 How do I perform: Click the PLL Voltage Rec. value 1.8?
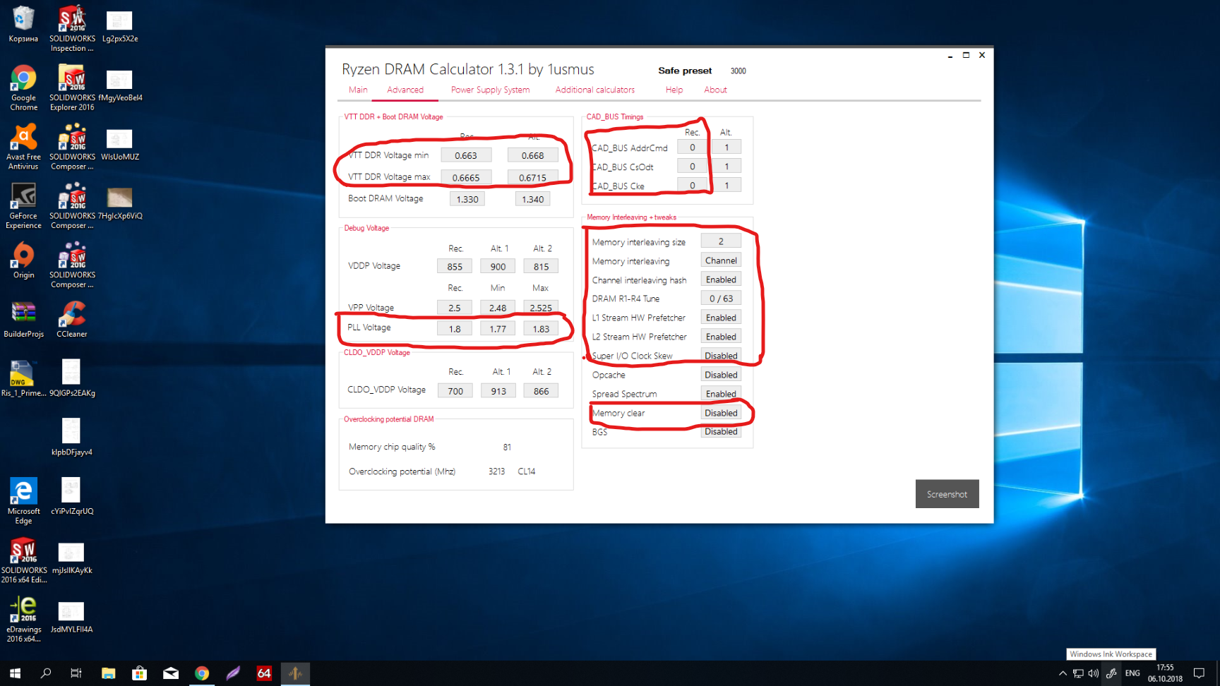tap(455, 328)
